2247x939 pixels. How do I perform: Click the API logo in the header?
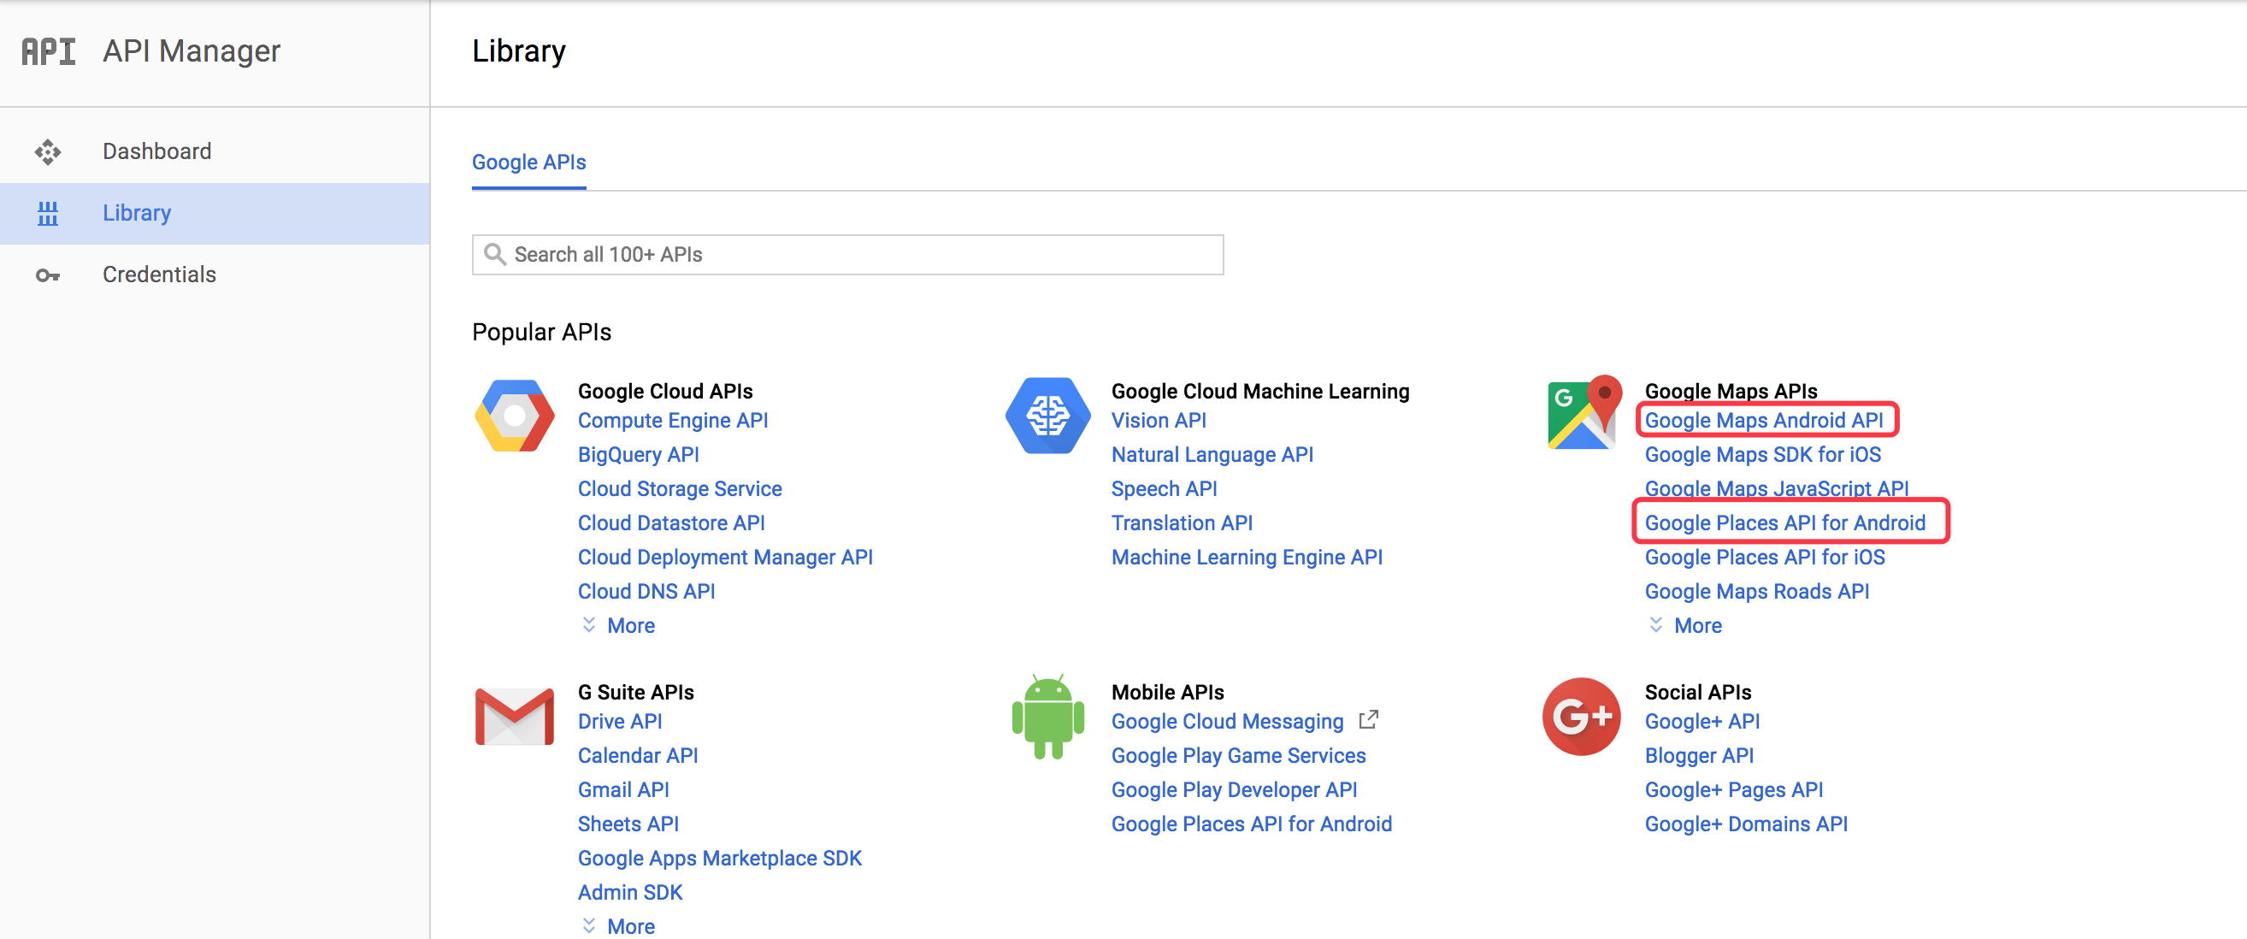49,51
